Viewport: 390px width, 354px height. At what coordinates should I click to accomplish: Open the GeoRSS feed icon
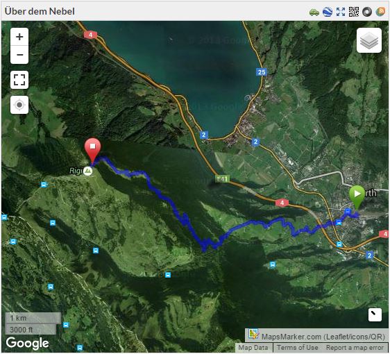coord(380,12)
